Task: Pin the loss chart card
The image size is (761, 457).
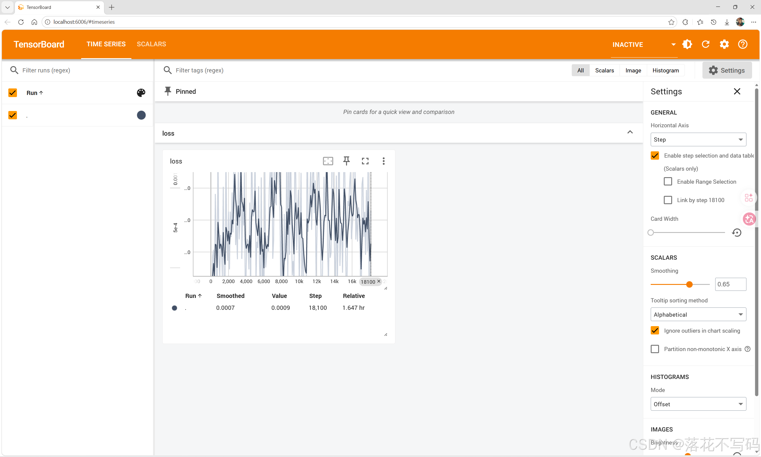Action: [x=346, y=161]
